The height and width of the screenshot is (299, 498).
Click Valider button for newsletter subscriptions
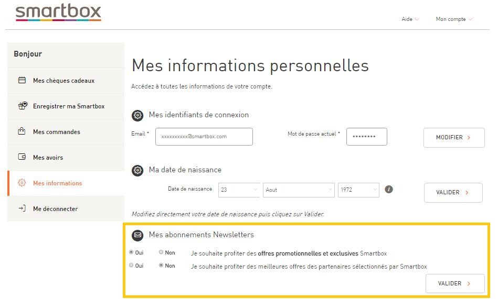[x=455, y=283]
